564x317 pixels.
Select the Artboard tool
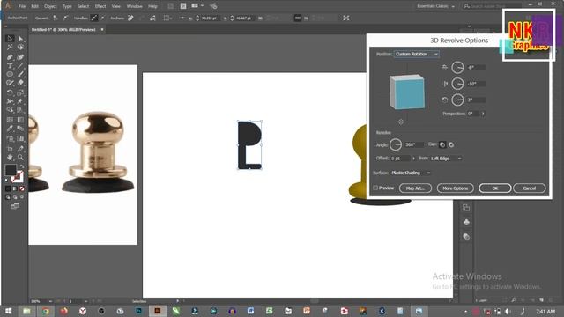(10, 149)
